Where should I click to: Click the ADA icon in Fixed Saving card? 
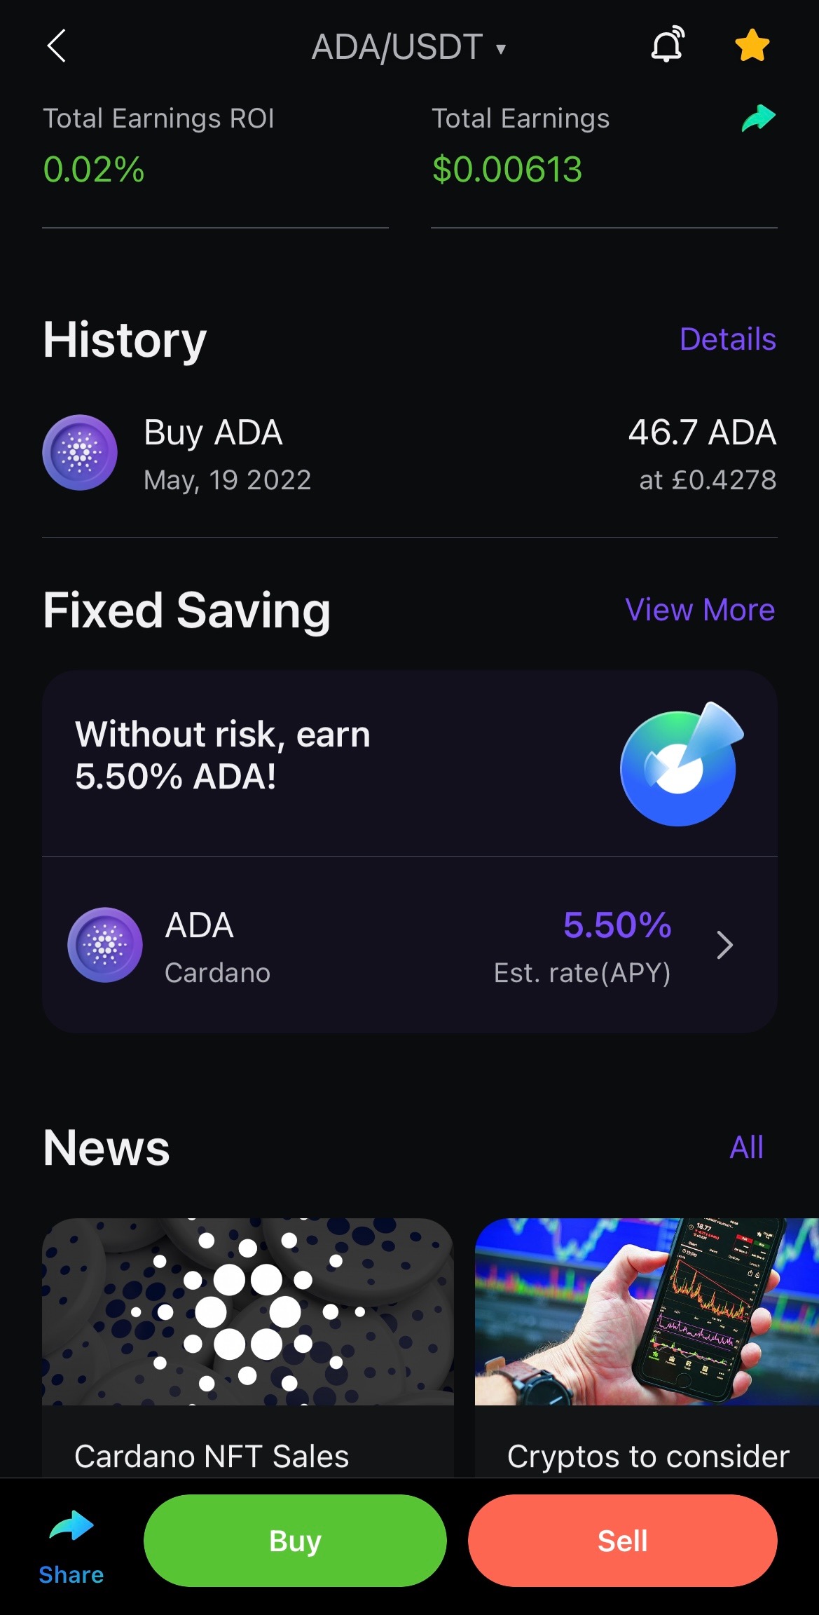105,945
